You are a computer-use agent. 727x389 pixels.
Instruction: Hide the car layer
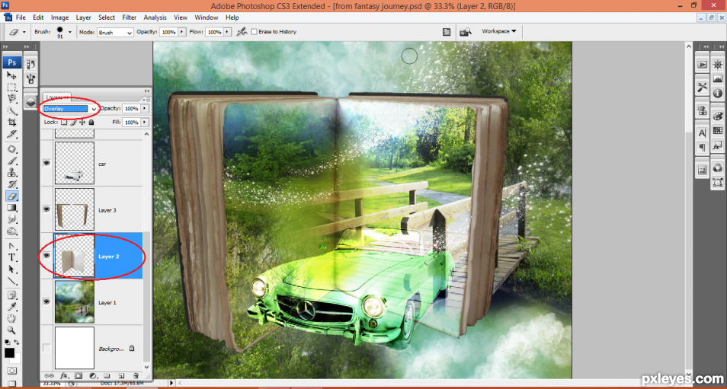46,163
